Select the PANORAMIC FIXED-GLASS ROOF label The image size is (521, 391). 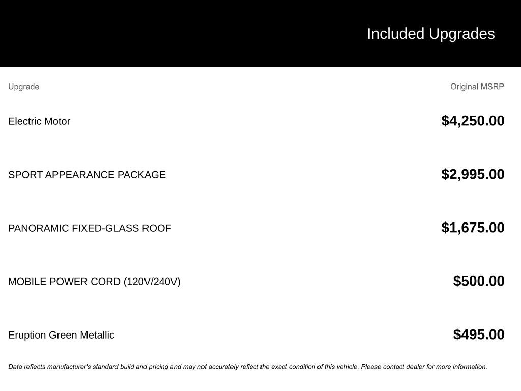pyautogui.click(x=90, y=228)
